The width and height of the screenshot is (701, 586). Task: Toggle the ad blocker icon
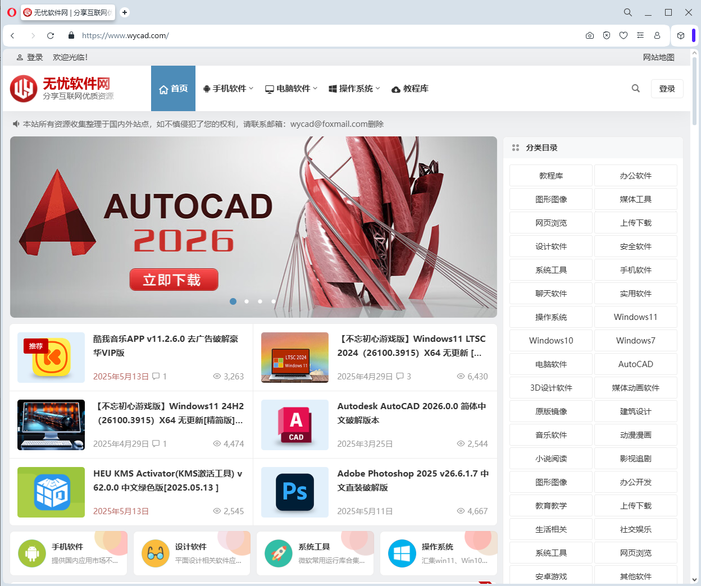607,35
